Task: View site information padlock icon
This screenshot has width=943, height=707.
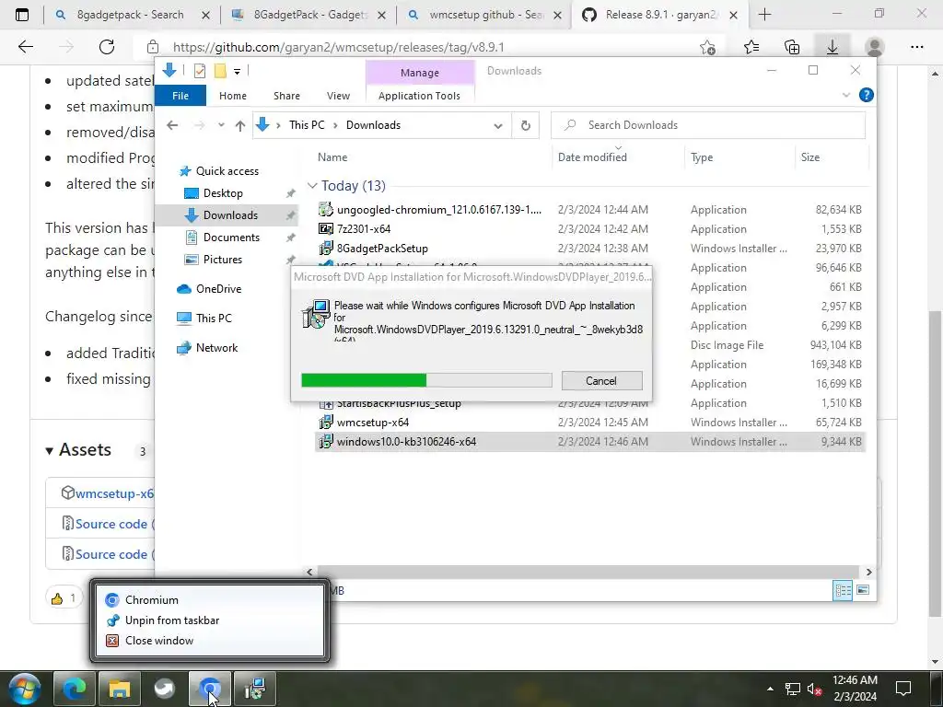Action: [x=153, y=47]
